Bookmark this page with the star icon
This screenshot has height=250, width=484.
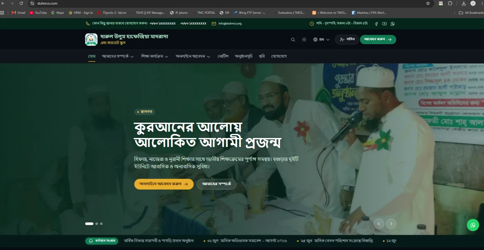(428, 3)
